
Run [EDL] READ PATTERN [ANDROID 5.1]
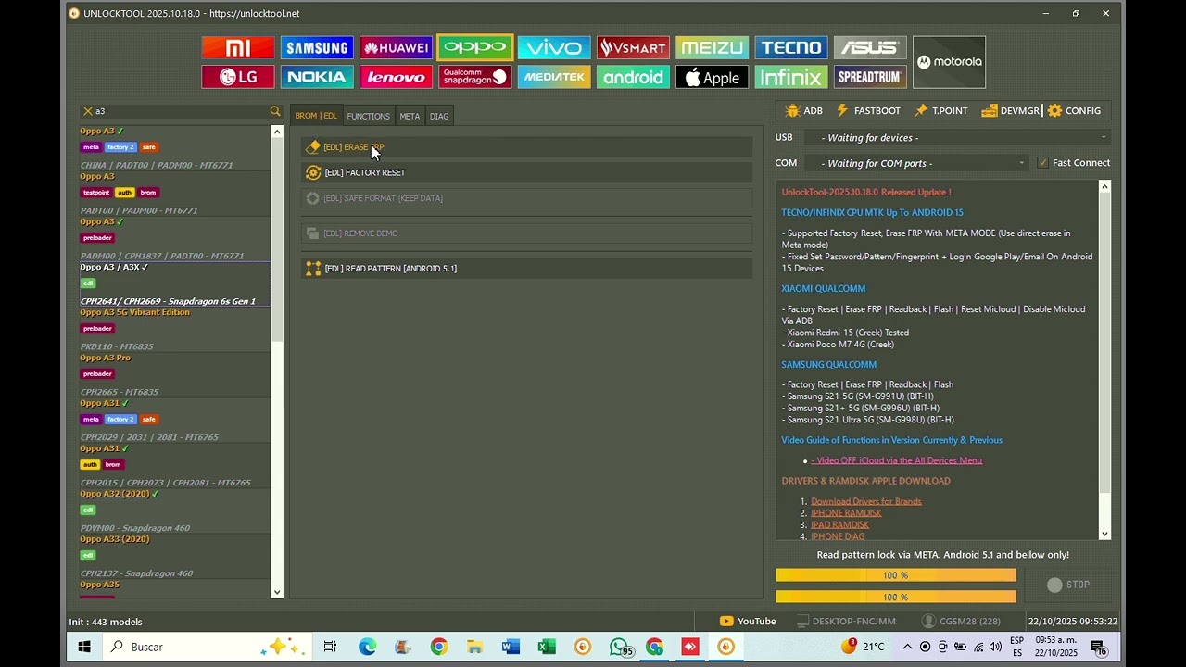(x=526, y=269)
